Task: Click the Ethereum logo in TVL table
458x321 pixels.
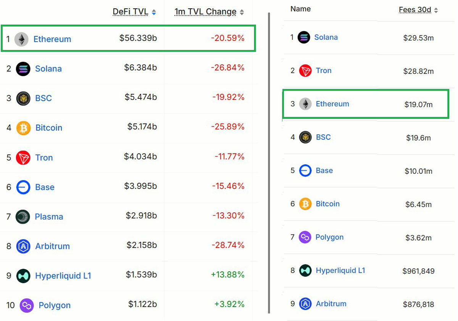Action: click(x=21, y=39)
